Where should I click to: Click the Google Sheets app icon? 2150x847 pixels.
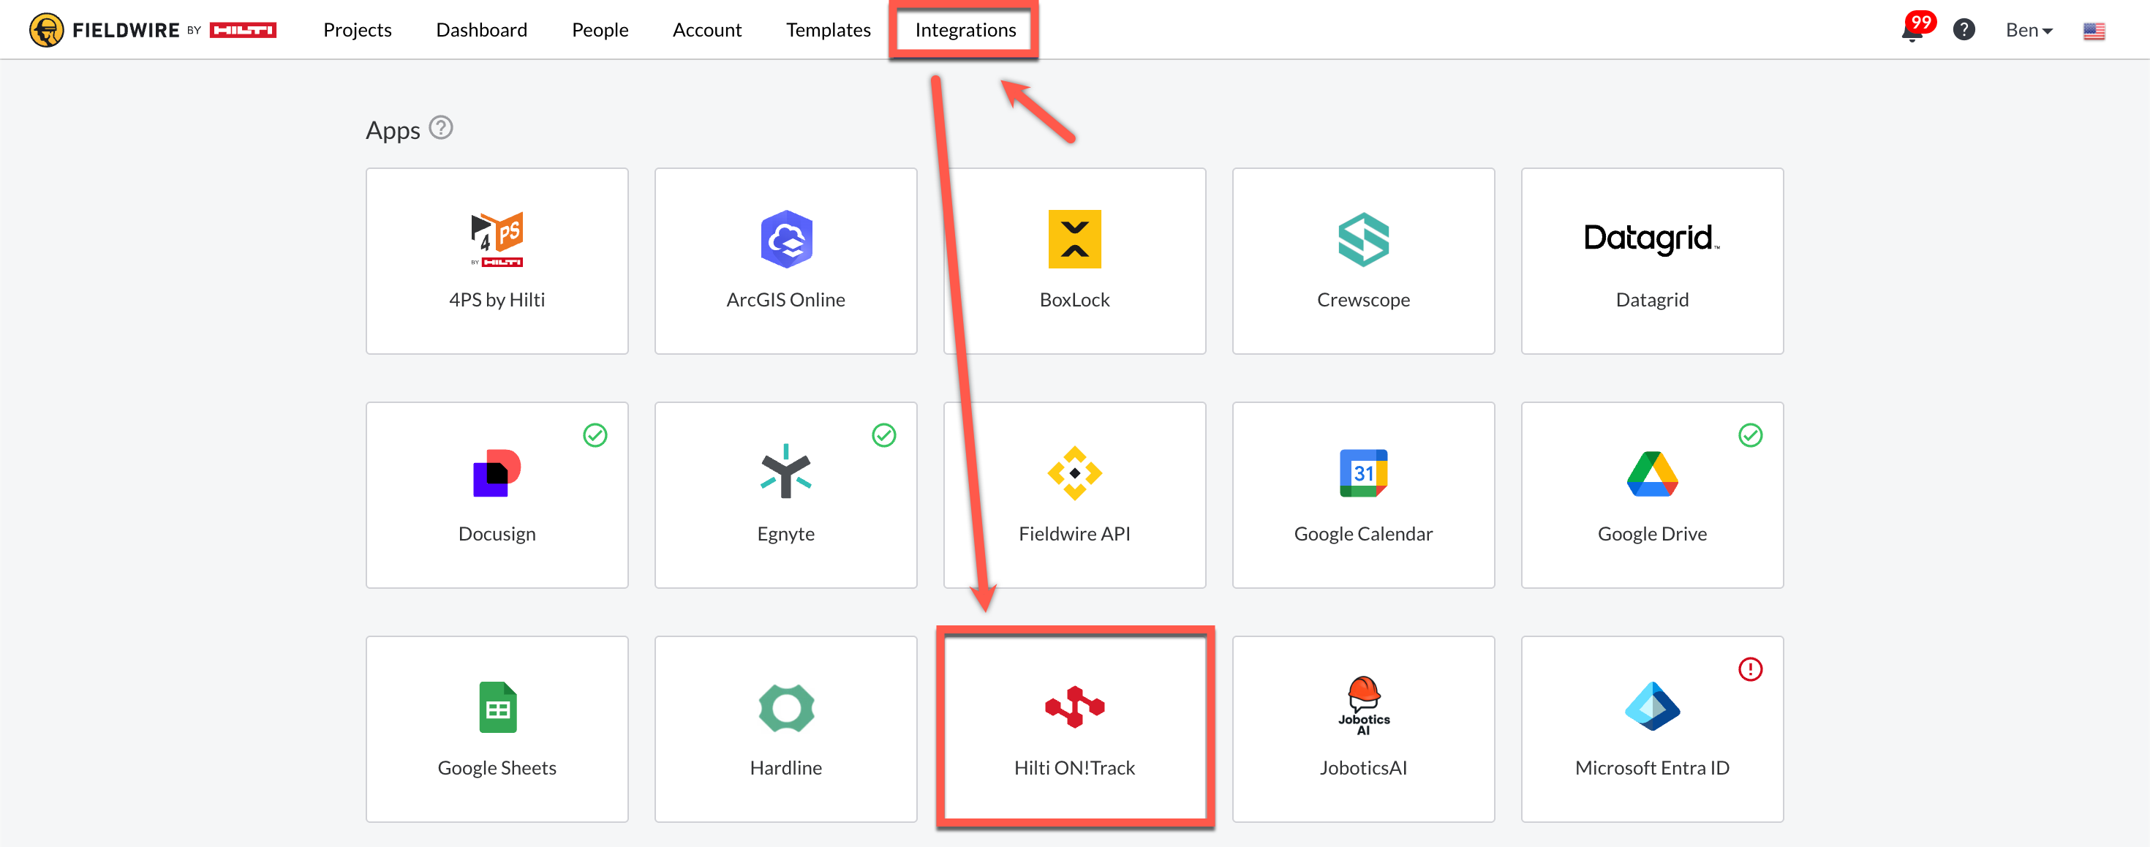[497, 707]
